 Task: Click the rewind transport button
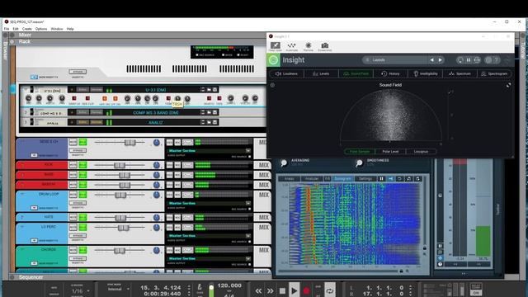(258, 290)
